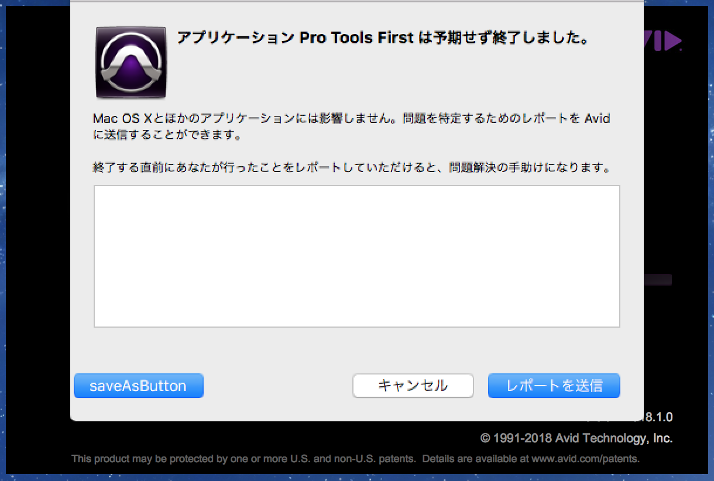Click inside the empty report text area
Image resolution: width=714 pixels, height=481 pixels.
click(357, 256)
